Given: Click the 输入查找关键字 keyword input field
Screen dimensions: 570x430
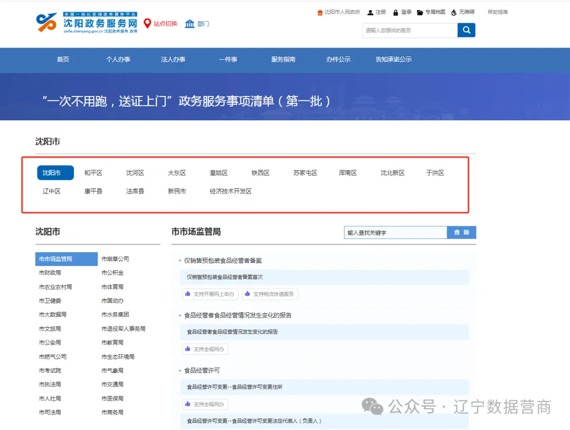Looking at the screenshot, I should (395, 233).
